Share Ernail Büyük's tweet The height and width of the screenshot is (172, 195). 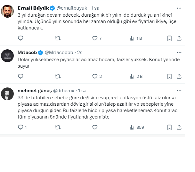coord(179,38)
